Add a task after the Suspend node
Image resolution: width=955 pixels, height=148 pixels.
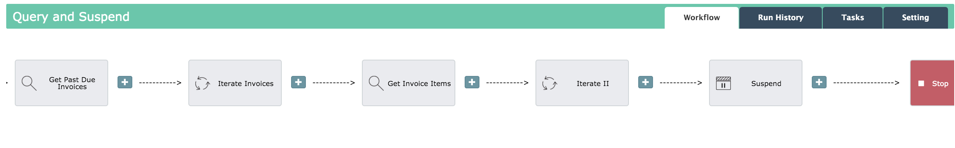819,82
